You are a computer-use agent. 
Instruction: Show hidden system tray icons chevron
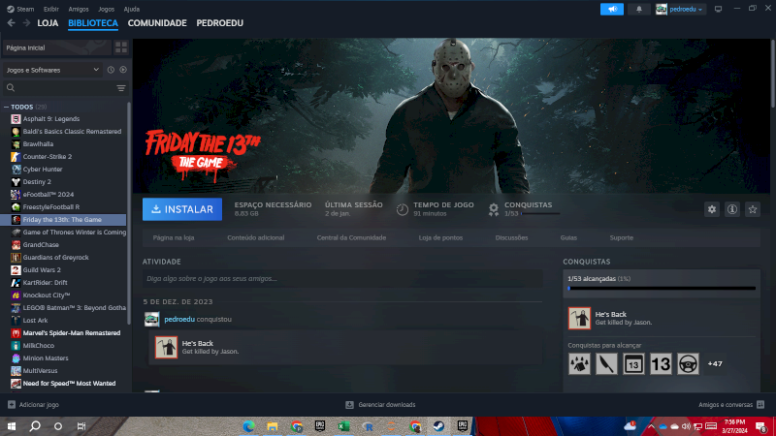(651, 426)
